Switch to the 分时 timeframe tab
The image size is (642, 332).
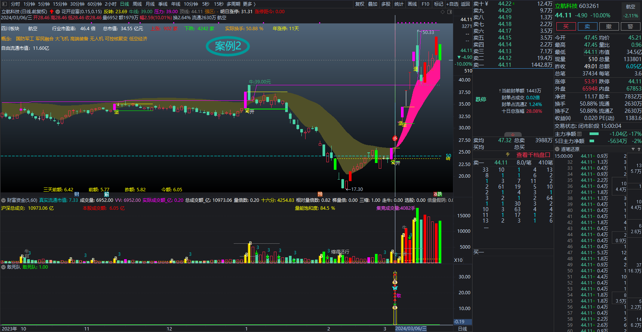(x=15, y=4)
